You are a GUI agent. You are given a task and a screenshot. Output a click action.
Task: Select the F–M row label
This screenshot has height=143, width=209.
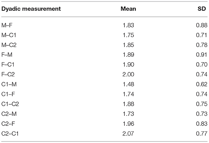[x=7, y=55]
